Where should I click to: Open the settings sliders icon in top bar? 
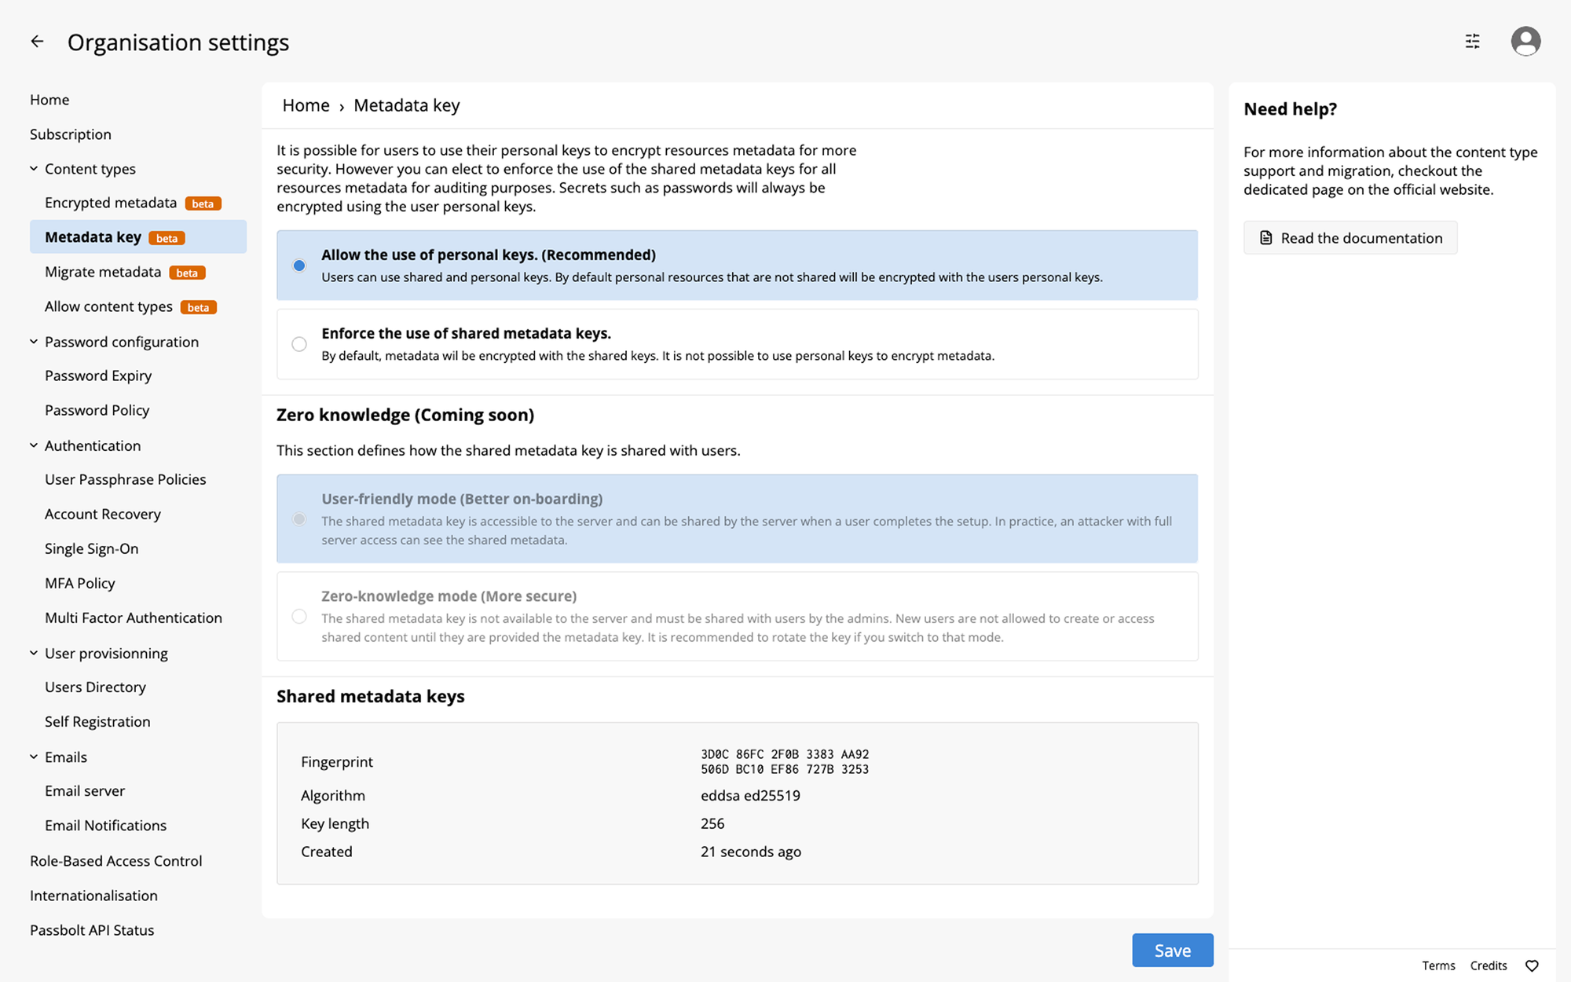1472,41
